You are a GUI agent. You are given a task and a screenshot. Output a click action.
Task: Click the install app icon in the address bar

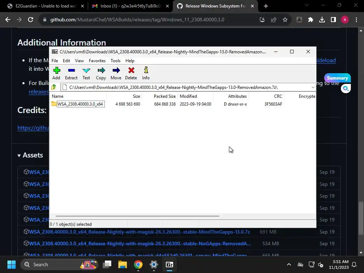(x=262, y=20)
